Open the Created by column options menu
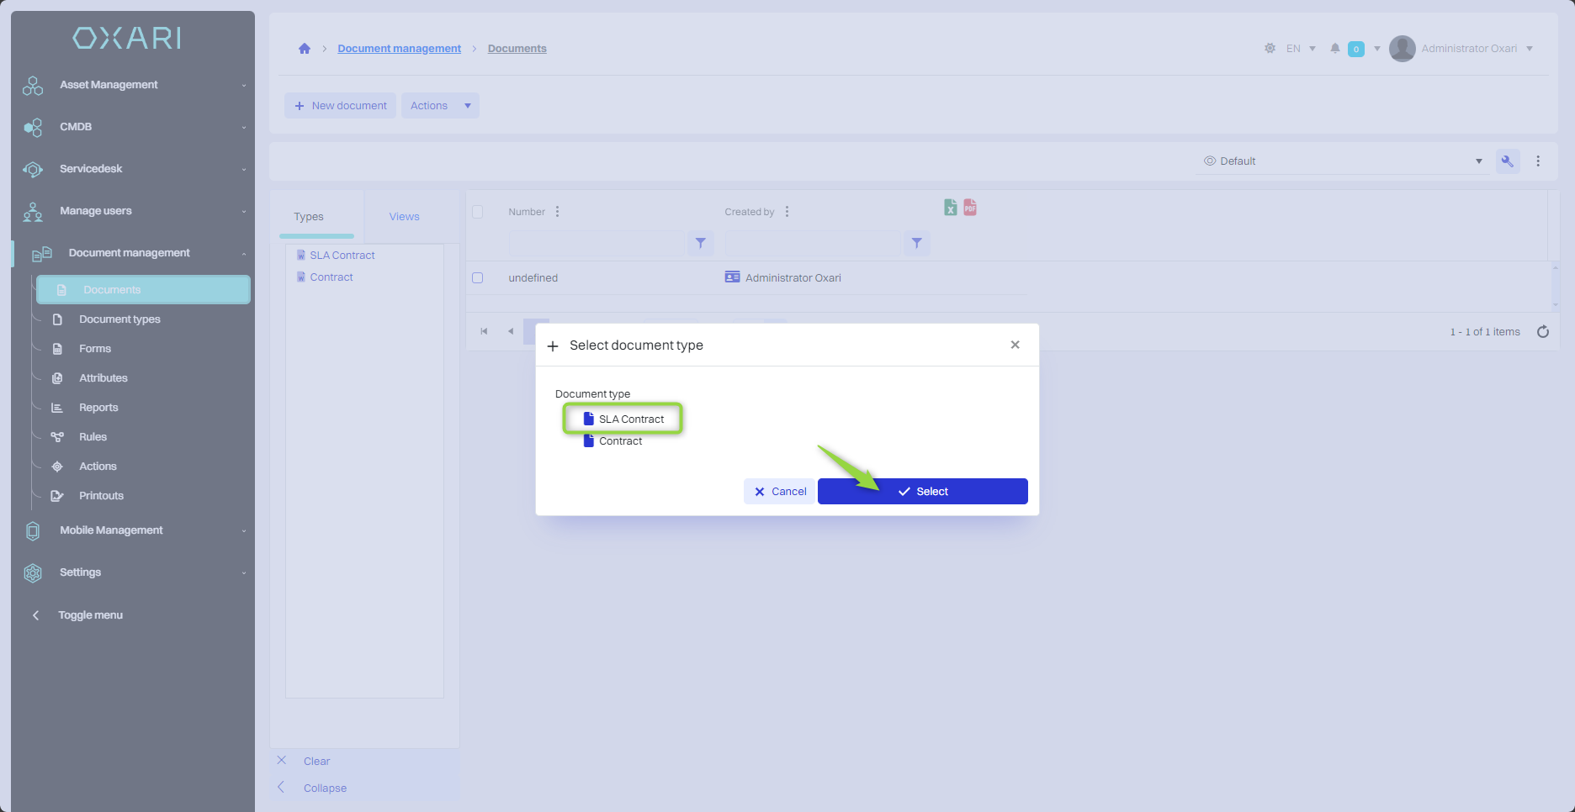1575x812 pixels. (x=787, y=212)
